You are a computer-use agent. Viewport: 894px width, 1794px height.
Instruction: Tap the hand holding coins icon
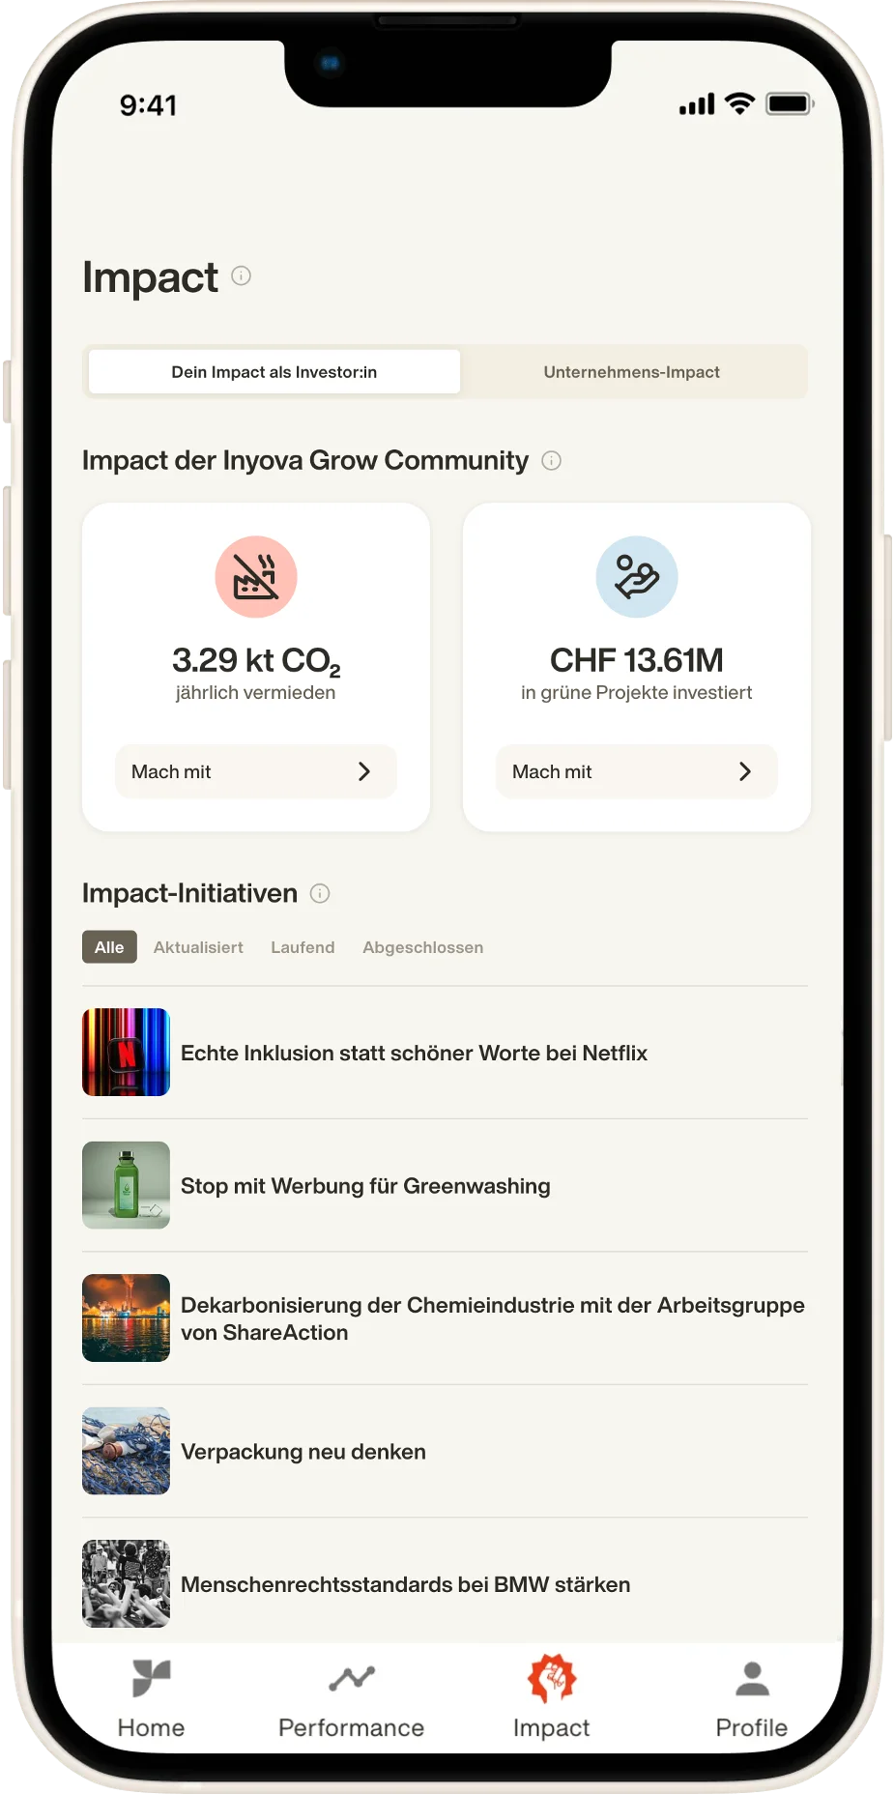point(637,577)
